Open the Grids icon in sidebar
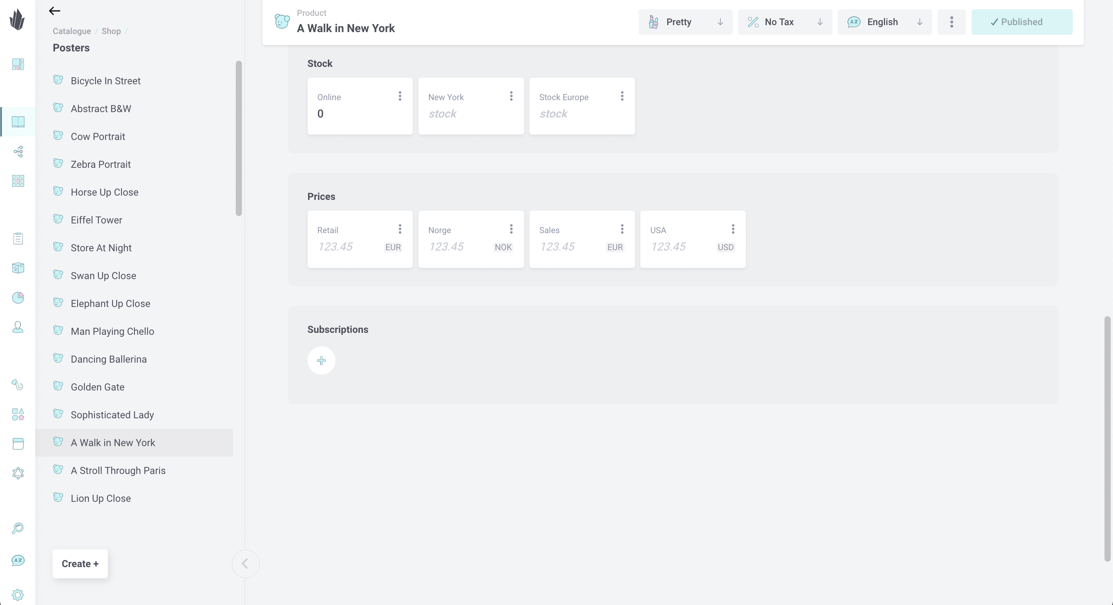1113x605 pixels. click(18, 181)
